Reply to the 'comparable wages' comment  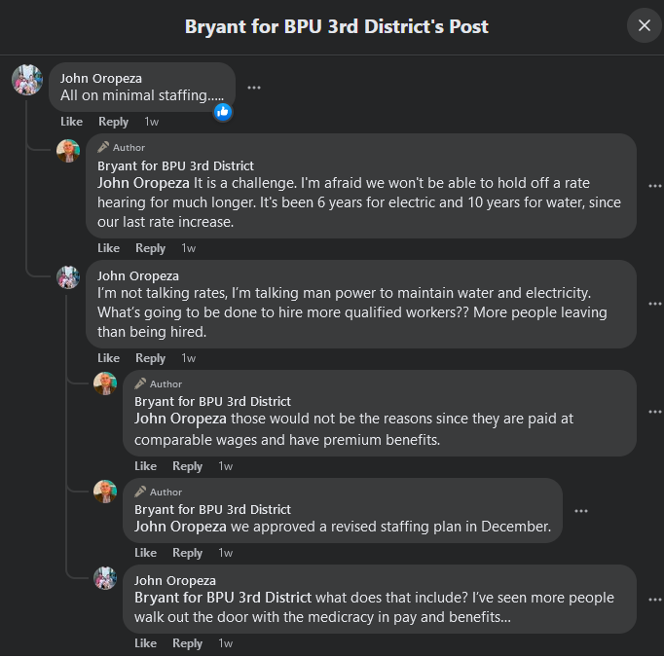pyautogui.click(x=187, y=466)
